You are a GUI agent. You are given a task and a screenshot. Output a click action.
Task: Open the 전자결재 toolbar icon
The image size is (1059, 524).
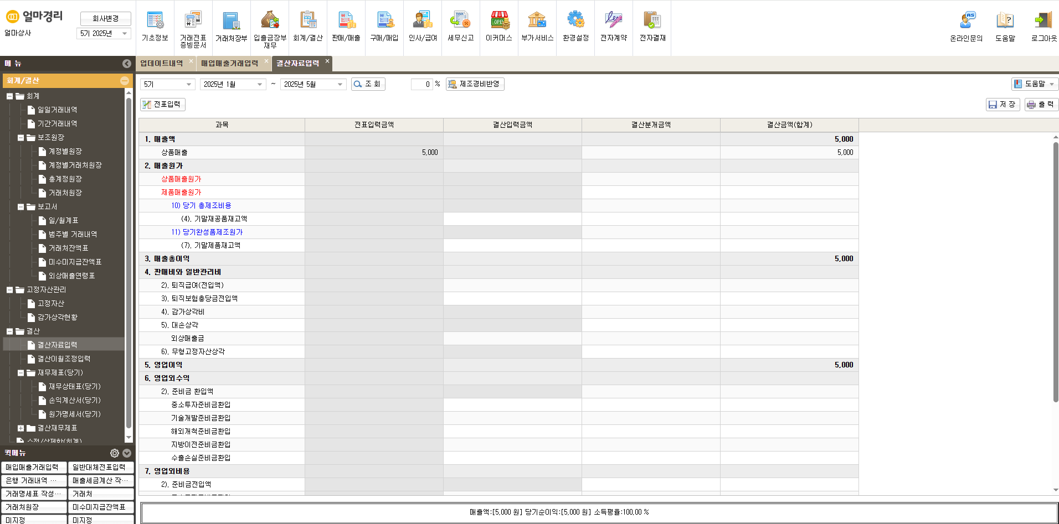(x=652, y=27)
